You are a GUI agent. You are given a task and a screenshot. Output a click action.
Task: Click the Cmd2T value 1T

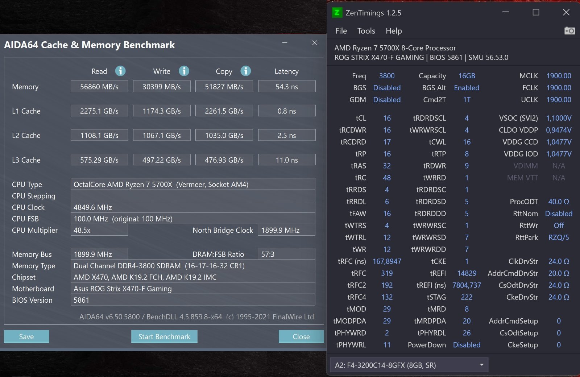click(467, 100)
